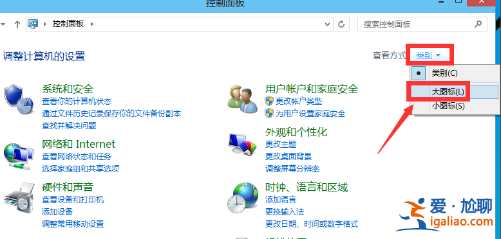The height and width of the screenshot is (239, 501).
Task: Click the Clock, Language and Region globe icon
Action: click(243, 198)
